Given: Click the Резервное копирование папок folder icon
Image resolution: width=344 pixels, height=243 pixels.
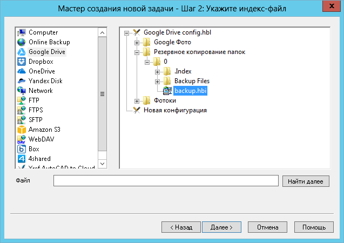Looking at the screenshot, I should point(146,52).
